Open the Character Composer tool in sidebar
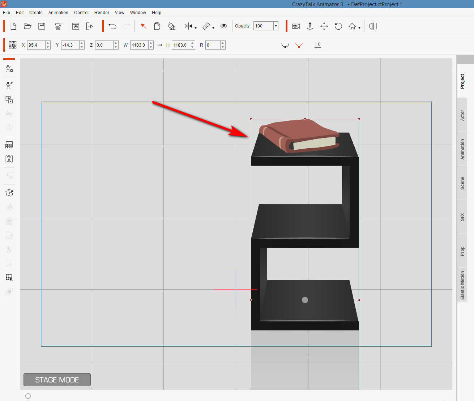The image size is (474, 401). pyautogui.click(x=9, y=69)
